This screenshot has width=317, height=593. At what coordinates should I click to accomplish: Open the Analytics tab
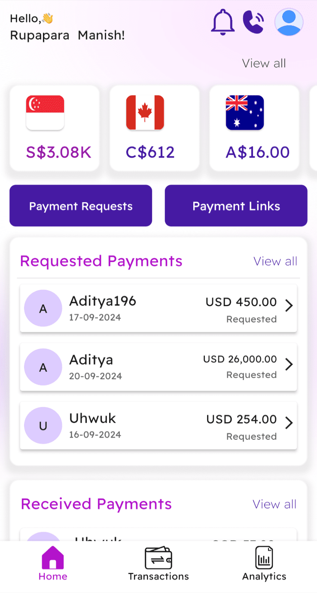264,563
